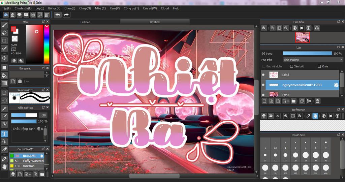The width and height of the screenshot is (345, 182).
Task: Toggle visibility of layer Lớp3
Action: coord(263,75)
